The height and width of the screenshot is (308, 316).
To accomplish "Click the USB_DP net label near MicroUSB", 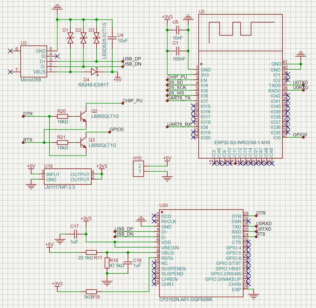I will point(132,59).
